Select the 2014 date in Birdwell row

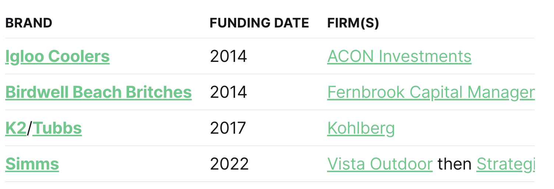click(228, 92)
